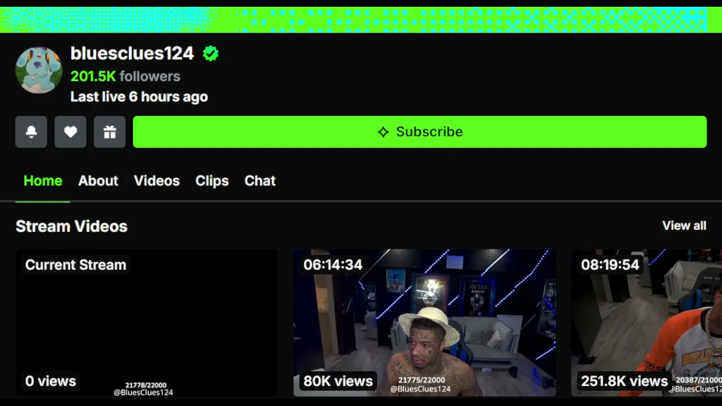Click the Stream Videos section heading
Viewport: 722px width, 406px height.
click(x=72, y=226)
